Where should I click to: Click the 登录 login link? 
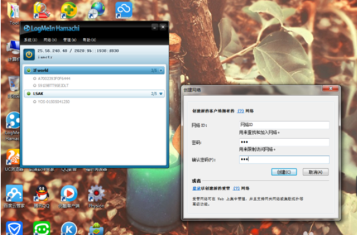196,189
